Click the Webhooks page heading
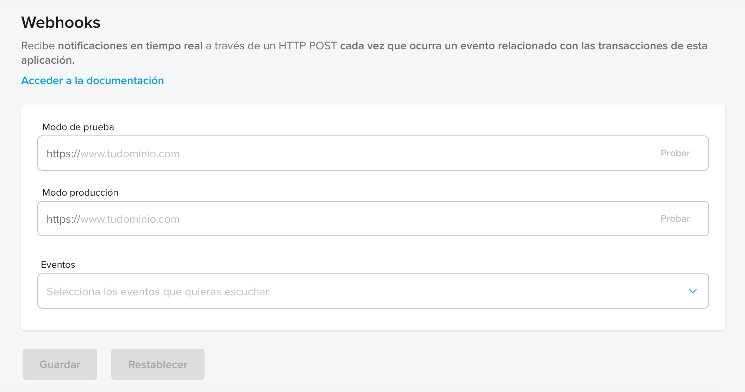The height and width of the screenshot is (392, 745). (x=61, y=23)
